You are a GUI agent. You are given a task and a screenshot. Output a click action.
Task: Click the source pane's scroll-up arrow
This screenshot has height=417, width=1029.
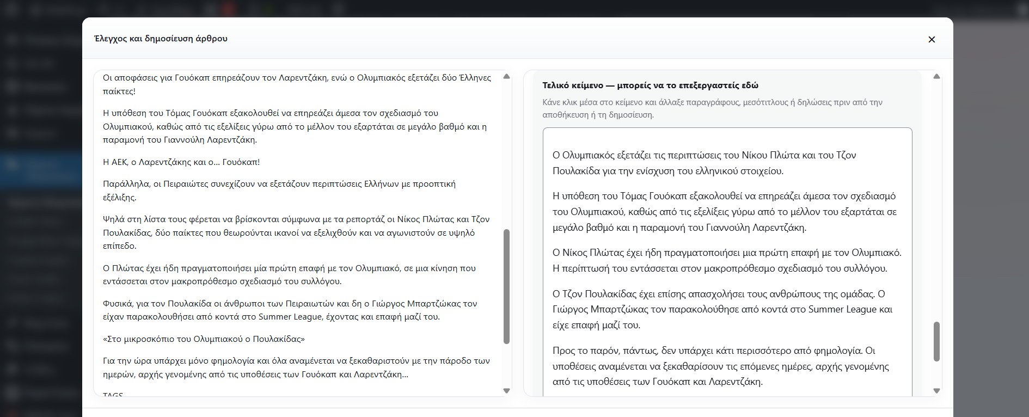click(x=506, y=77)
